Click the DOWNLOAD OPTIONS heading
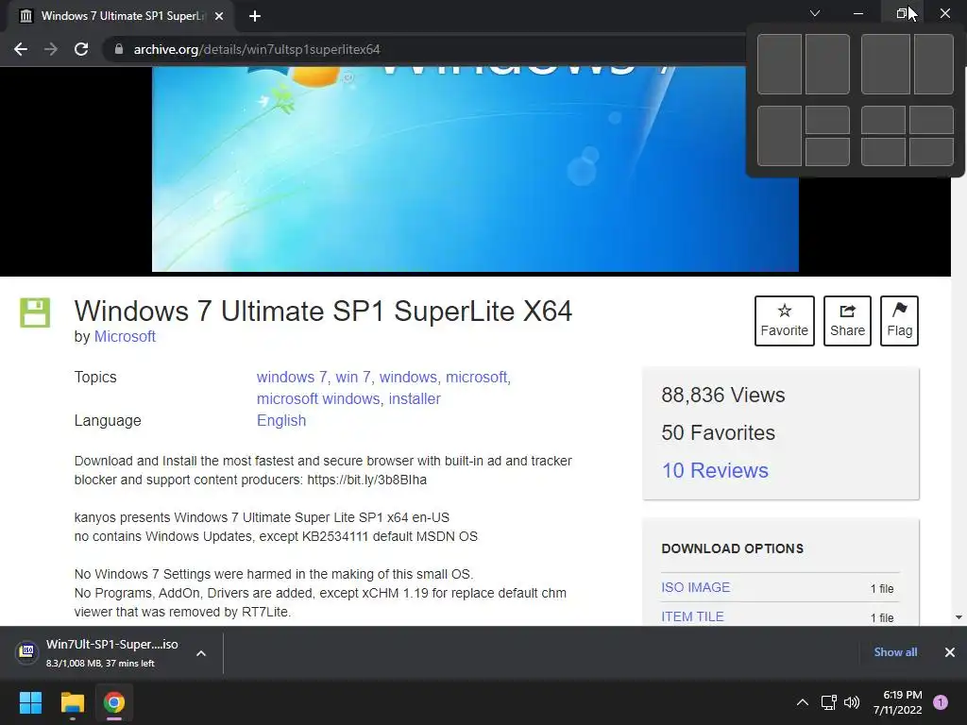Screen dimensions: 967x725 tap(732, 548)
